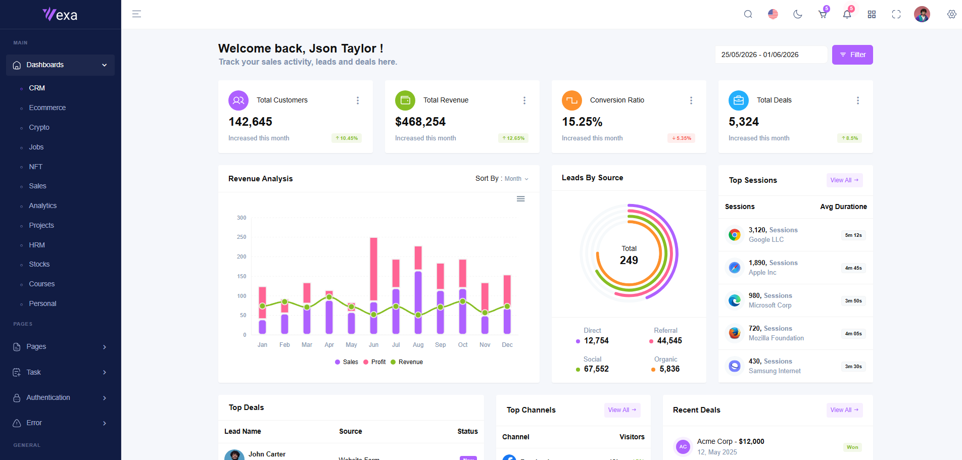
Task: Toggle Profit series in chart legend
Action: click(x=374, y=362)
